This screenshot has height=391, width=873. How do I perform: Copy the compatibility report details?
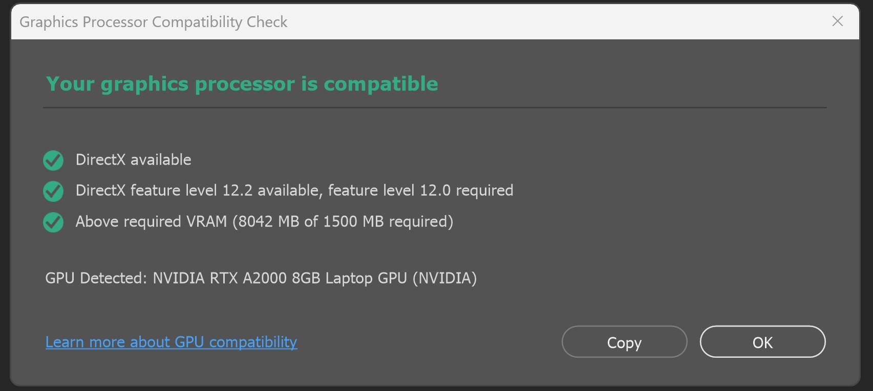point(624,342)
